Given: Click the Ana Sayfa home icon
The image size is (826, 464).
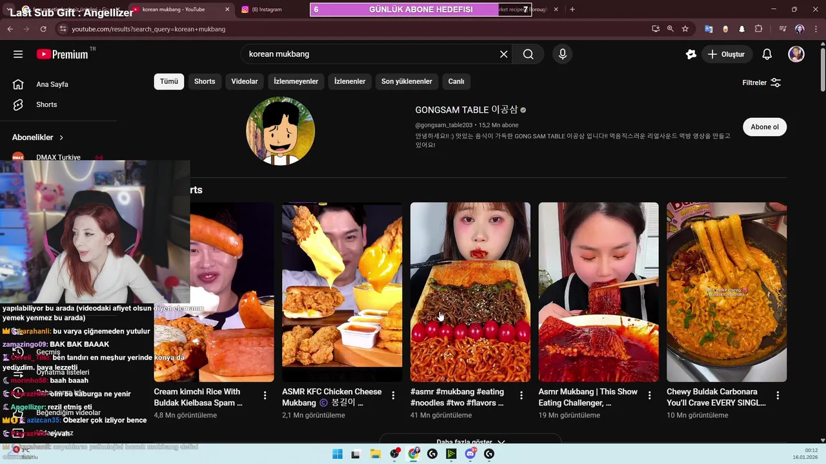Looking at the screenshot, I should [x=18, y=84].
